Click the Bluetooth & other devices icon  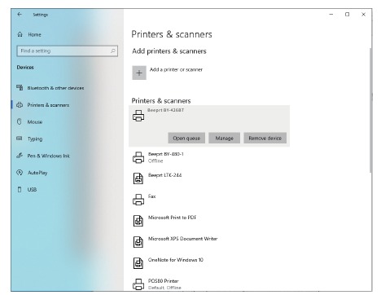point(20,87)
